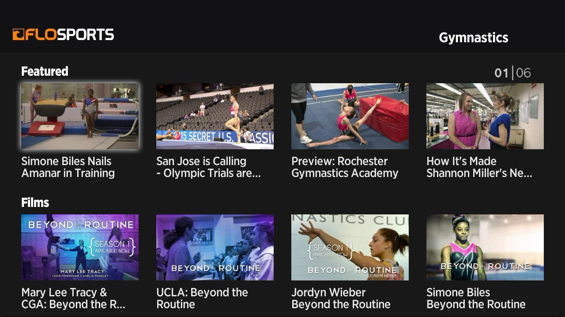Click the 01|06 page counter
Screen dimensions: 565x317
tap(512, 73)
